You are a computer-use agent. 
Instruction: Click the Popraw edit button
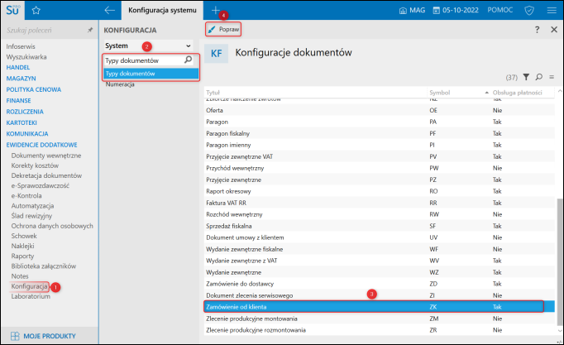pyautogui.click(x=223, y=29)
